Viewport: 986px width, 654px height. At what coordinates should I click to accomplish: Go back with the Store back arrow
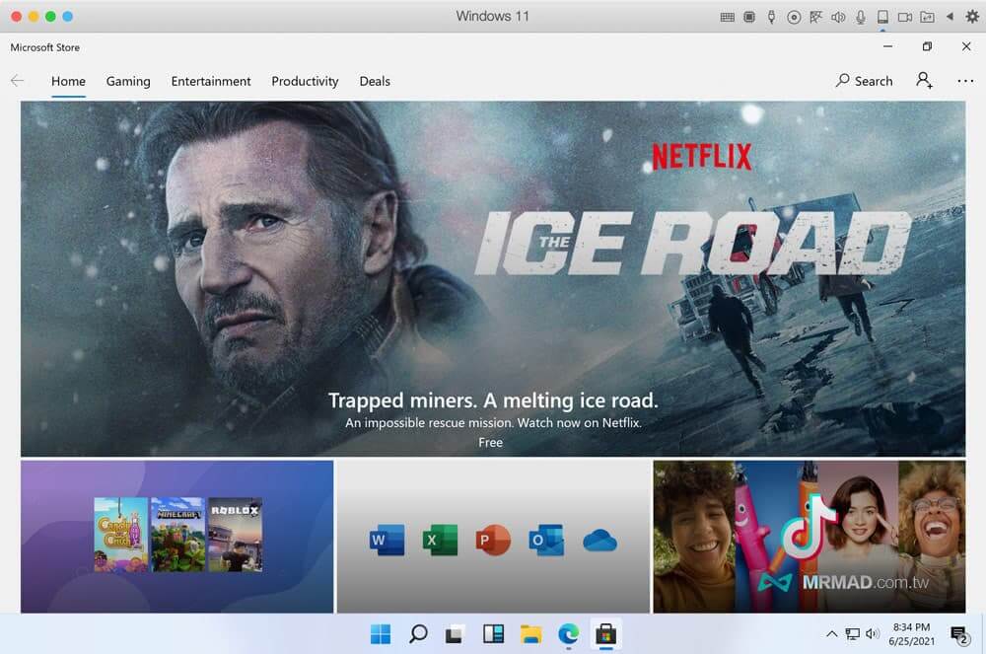click(x=18, y=81)
